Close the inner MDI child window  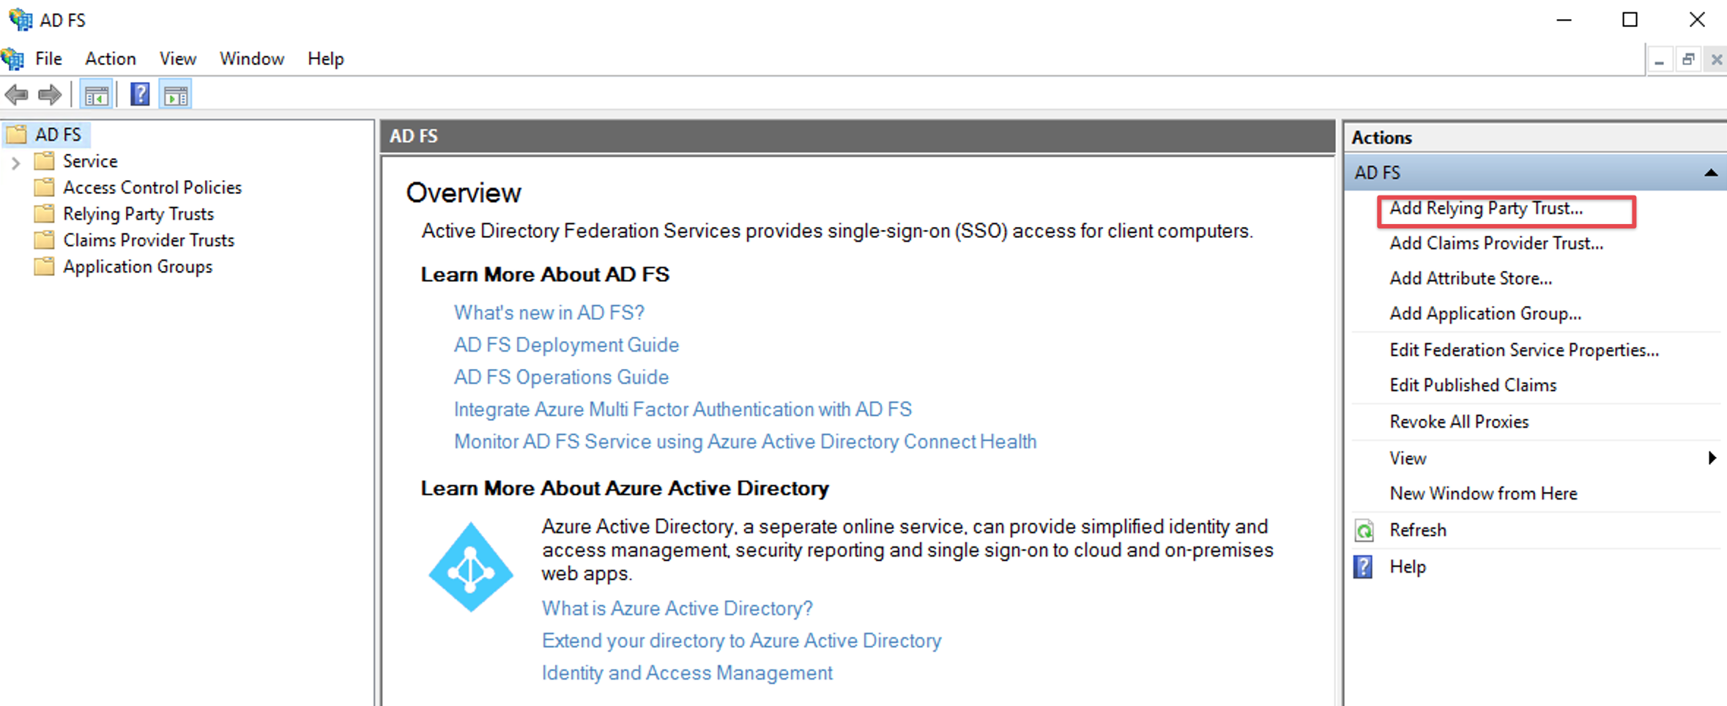pyautogui.click(x=1716, y=60)
